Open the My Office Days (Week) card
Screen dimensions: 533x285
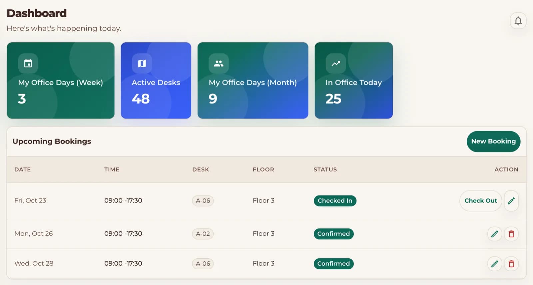(61, 80)
